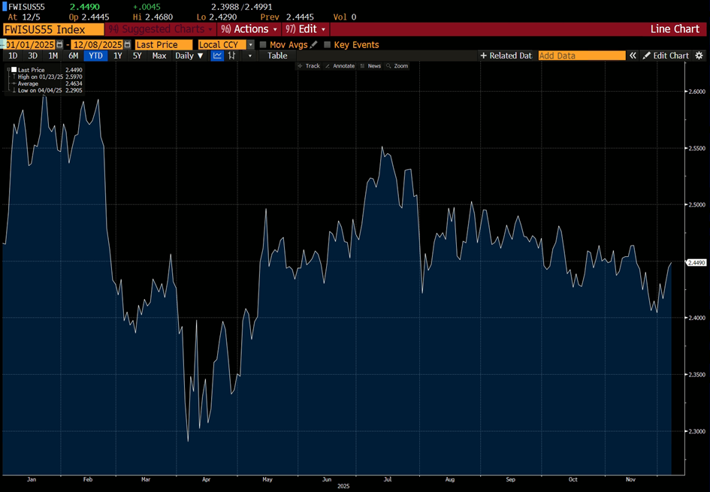
Task: Open the Actions menu
Action: pos(249,29)
